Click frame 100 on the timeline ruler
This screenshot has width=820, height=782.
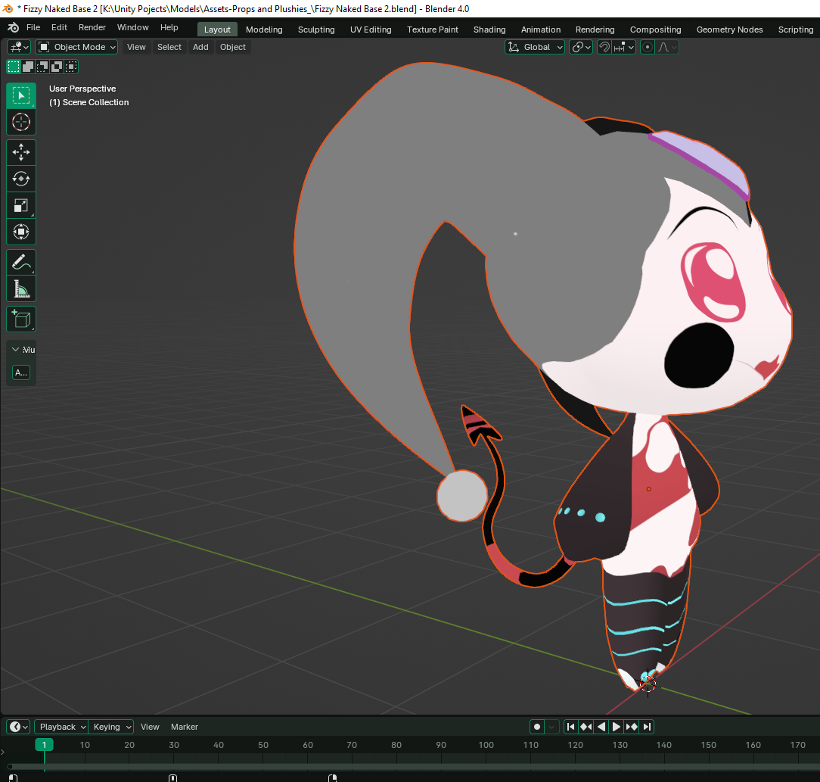tap(486, 745)
